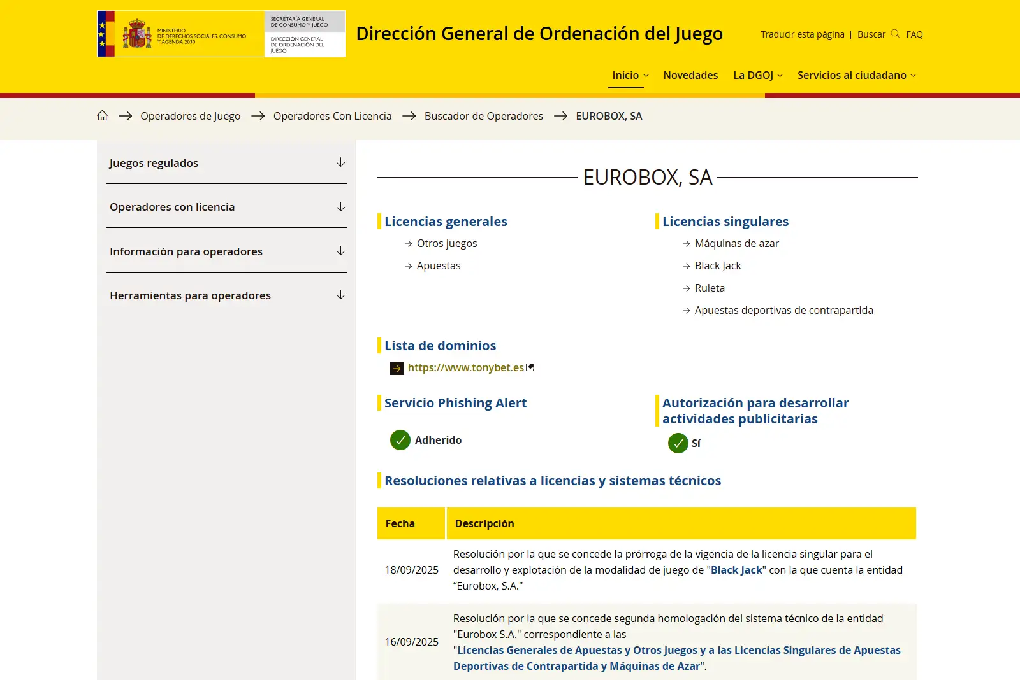Click Apuestas deportivas de contrapartida item
Screen dimensions: 1020x680
point(783,310)
